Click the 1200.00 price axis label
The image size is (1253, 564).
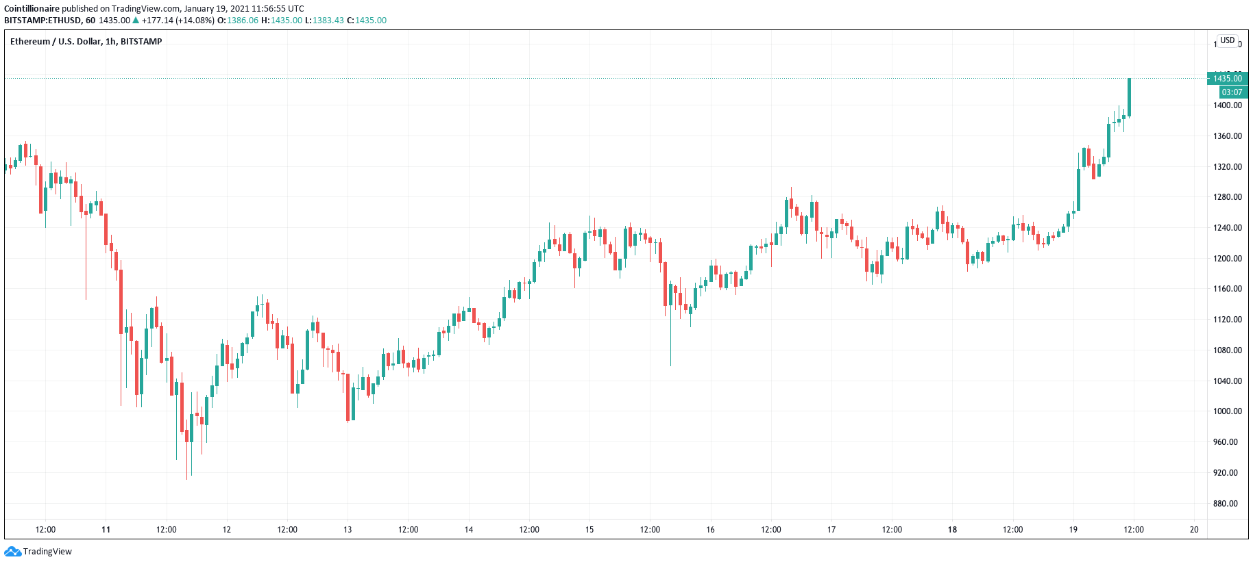coord(1227,259)
